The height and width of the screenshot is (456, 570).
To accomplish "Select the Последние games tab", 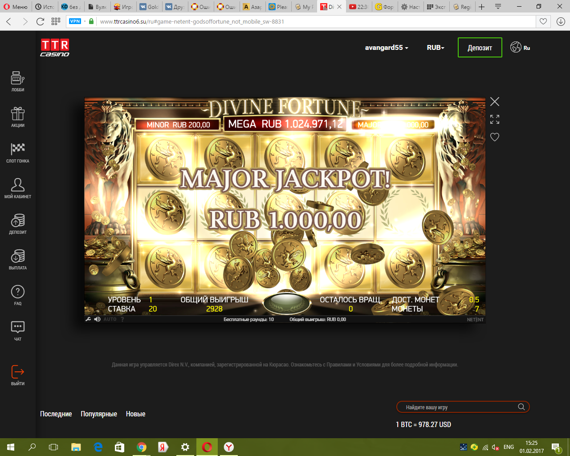I will coord(56,414).
